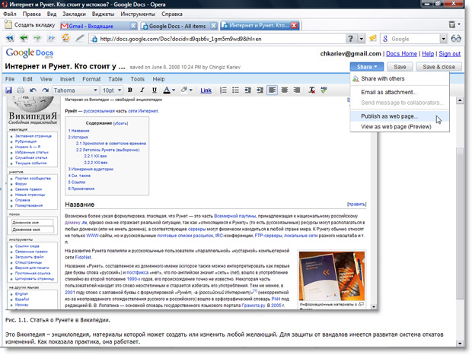The image size is (472, 355).
Task: Open the Docs Table menu
Action: [x=115, y=79]
